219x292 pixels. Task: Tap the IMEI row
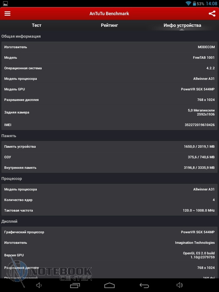[109, 125]
